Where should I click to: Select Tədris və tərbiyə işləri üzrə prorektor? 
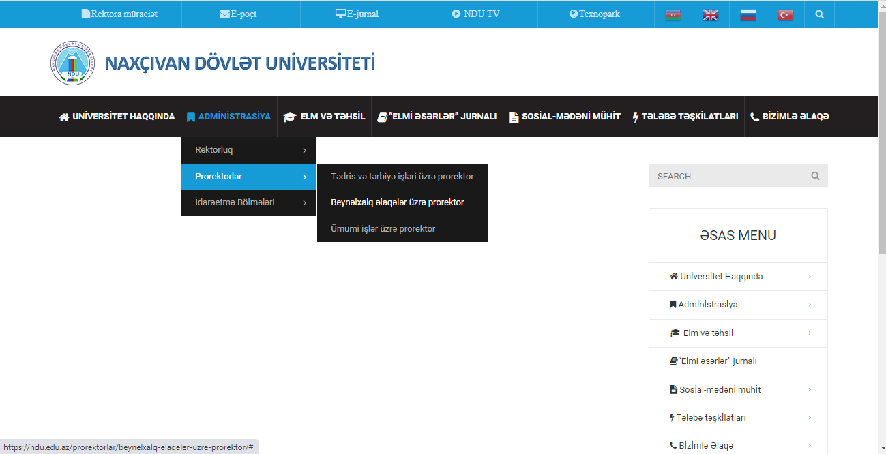tap(402, 177)
